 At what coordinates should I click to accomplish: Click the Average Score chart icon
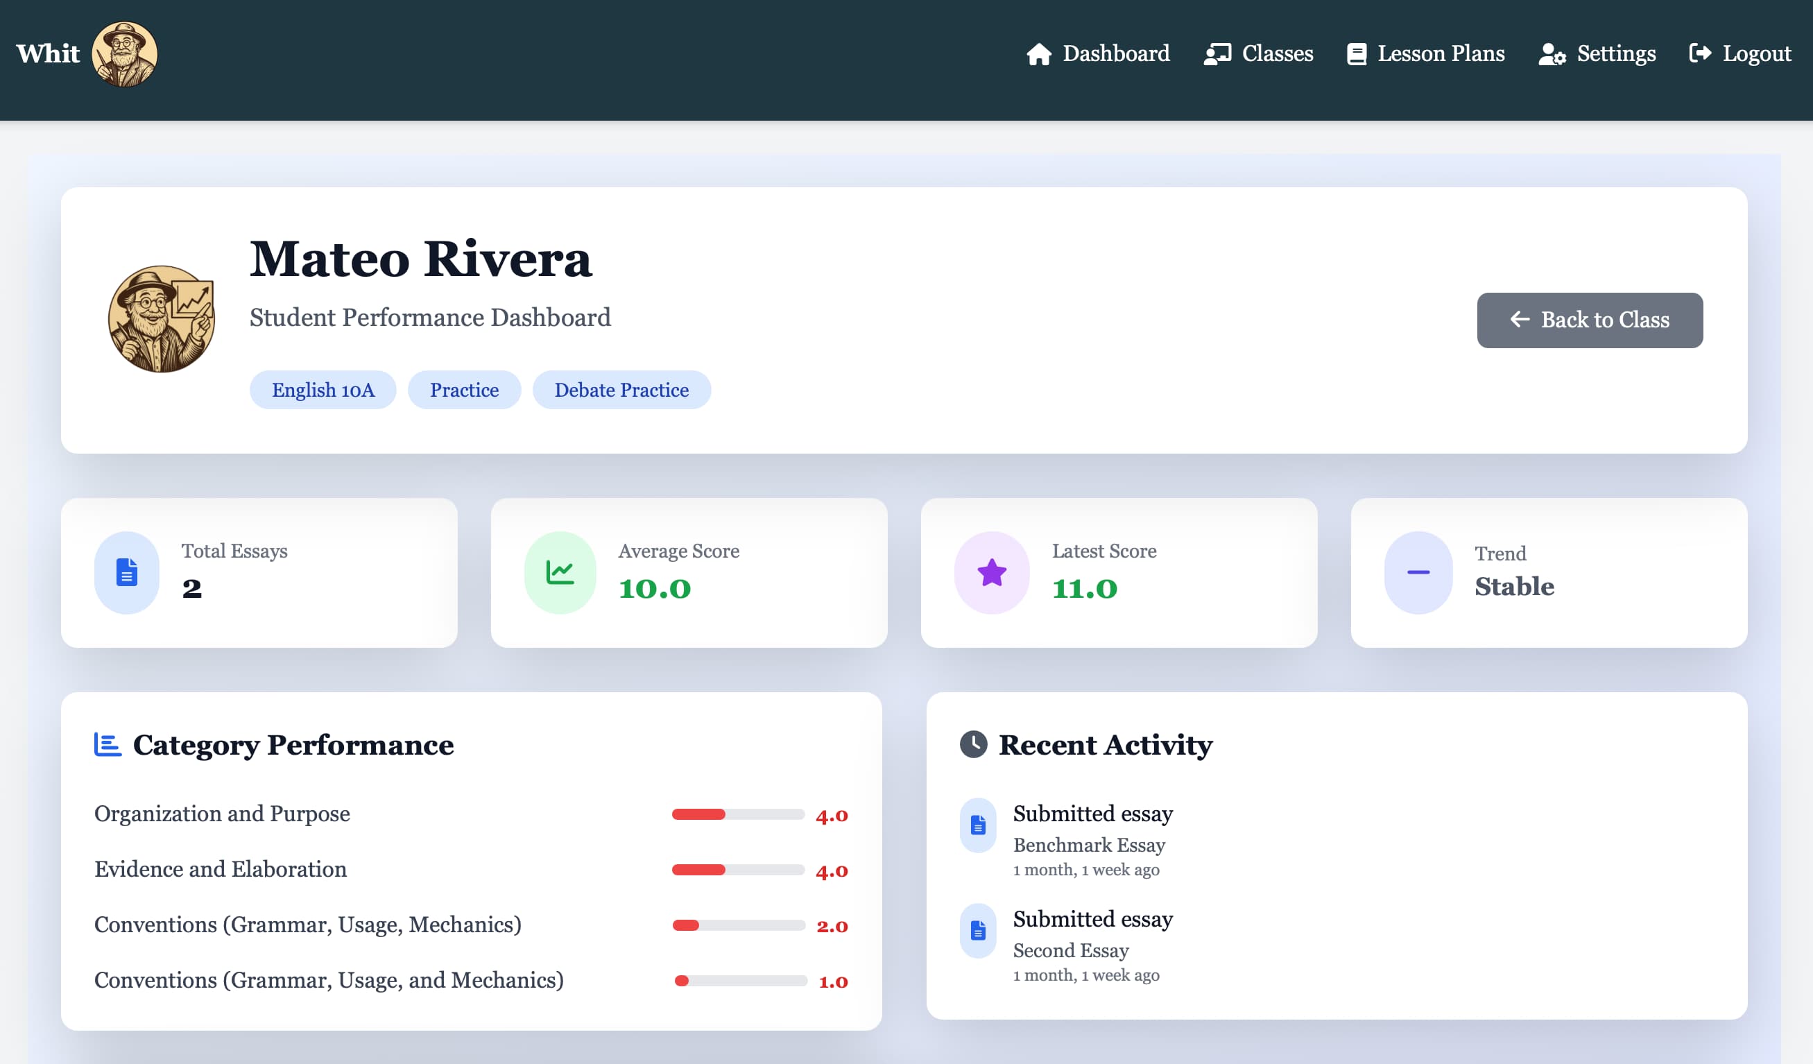pyautogui.click(x=559, y=572)
